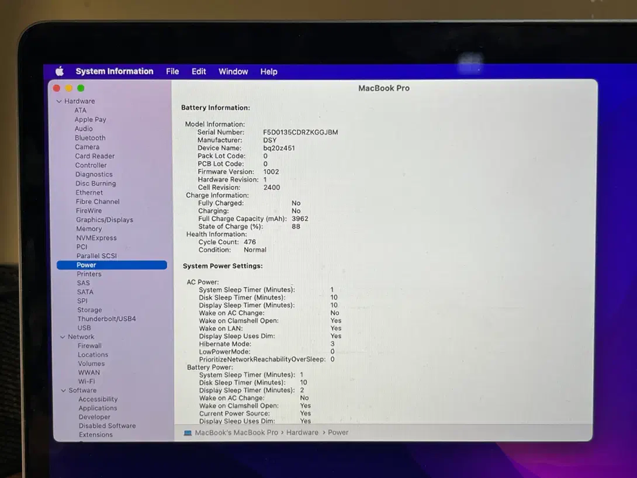637x478 pixels.
Task: Open the Edit menu
Action: (199, 71)
